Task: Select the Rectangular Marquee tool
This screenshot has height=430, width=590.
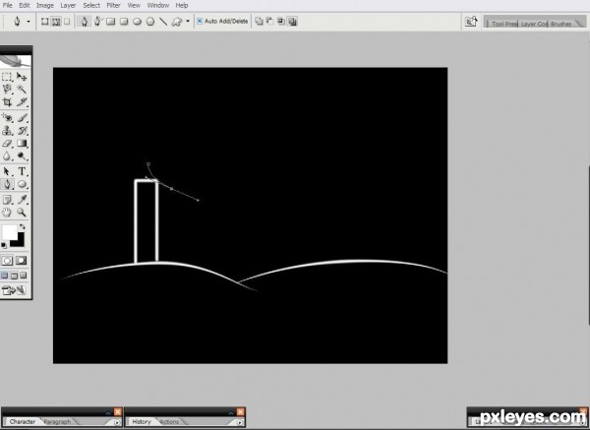Action: coord(7,77)
